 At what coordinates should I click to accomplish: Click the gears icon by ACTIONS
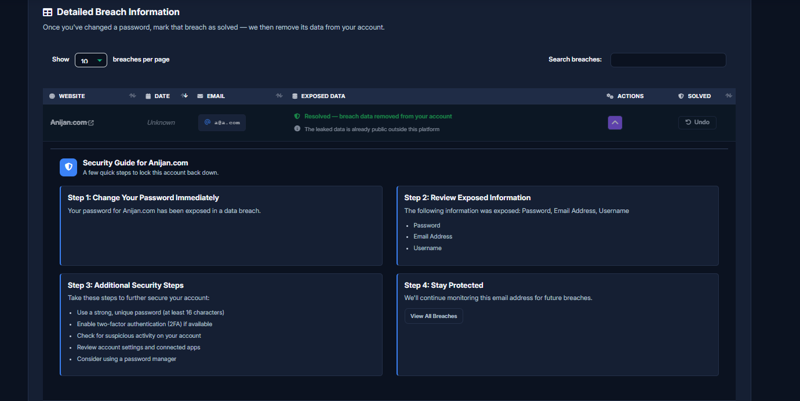pos(610,96)
